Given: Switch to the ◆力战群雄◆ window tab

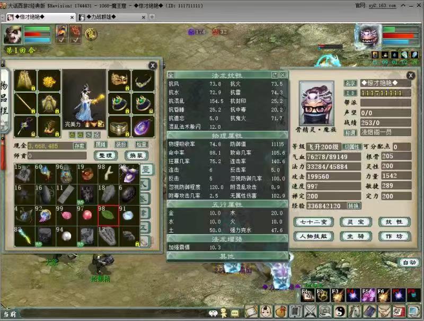Looking at the screenshot, I should point(112,17).
